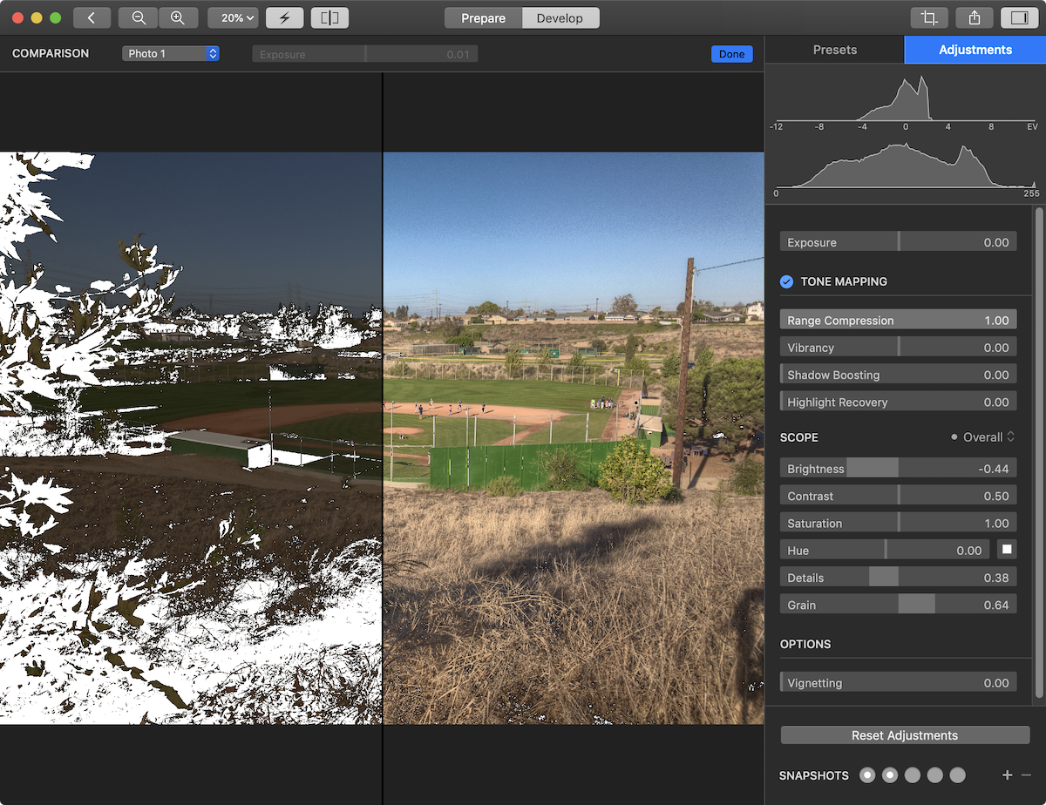The height and width of the screenshot is (805, 1046).
Task: Disable the Tone Mapping checkbox
Action: click(786, 281)
